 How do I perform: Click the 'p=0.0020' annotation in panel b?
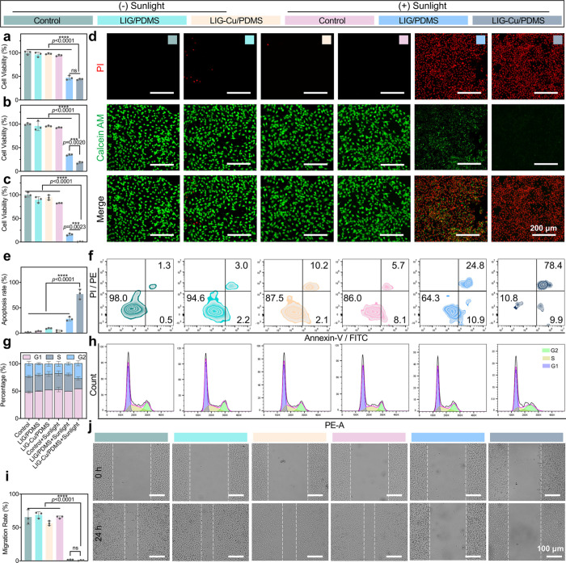[74, 142]
